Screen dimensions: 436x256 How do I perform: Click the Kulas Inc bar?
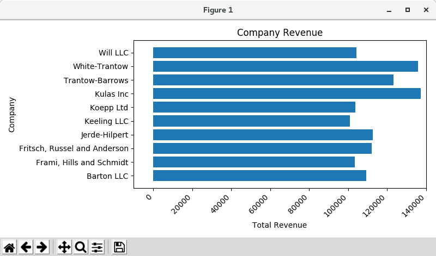coord(287,93)
